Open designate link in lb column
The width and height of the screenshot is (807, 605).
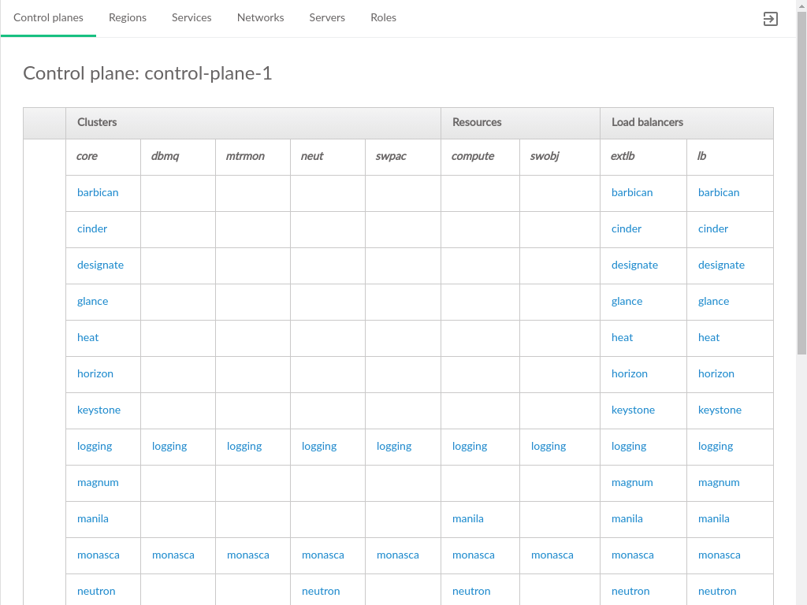tap(721, 265)
